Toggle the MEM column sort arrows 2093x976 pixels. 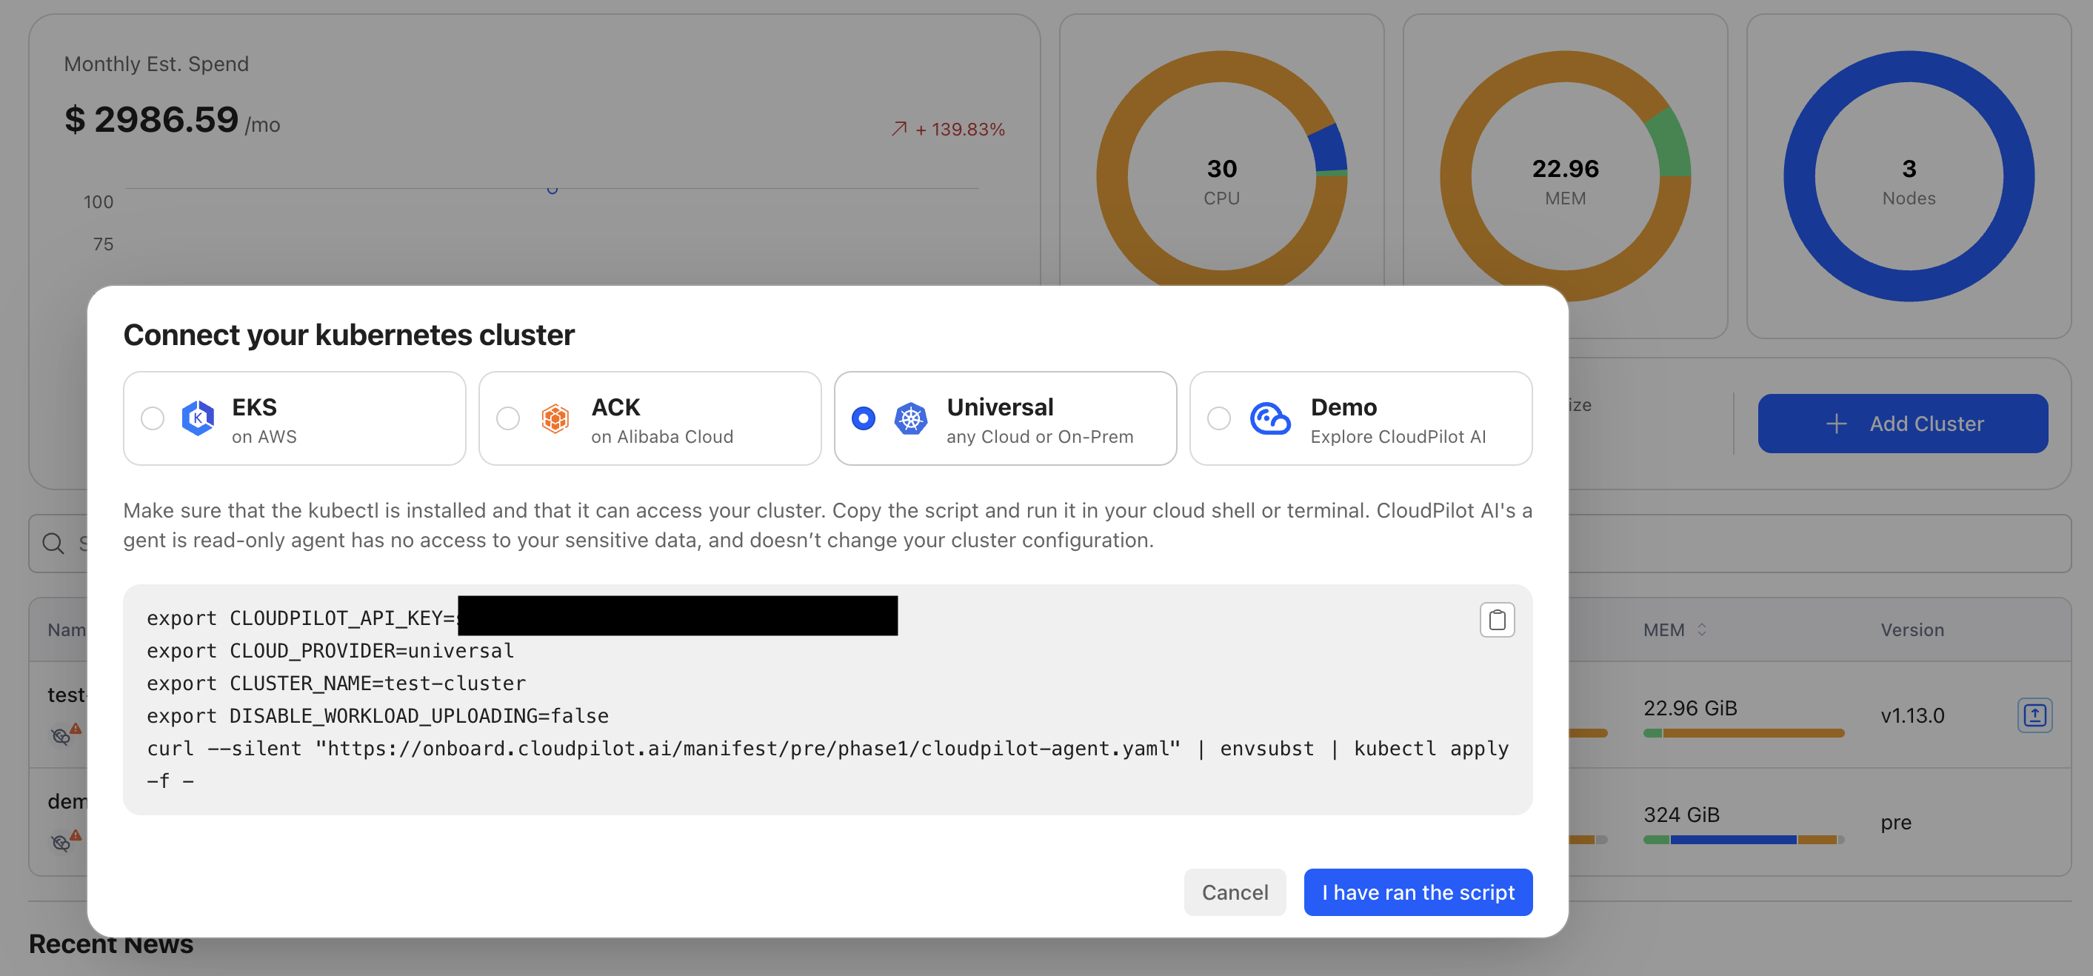coord(1703,629)
